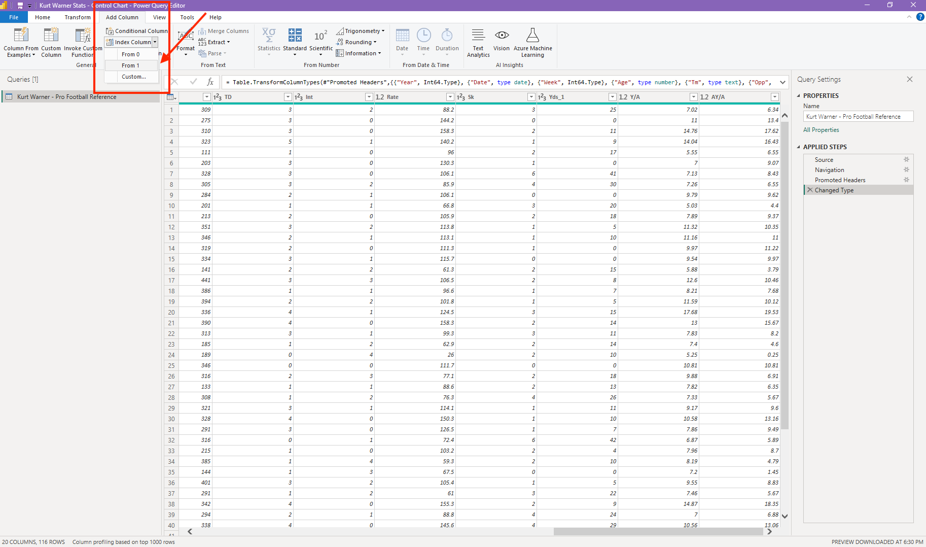Image resolution: width=926 pixels, height=547 pixels.
Task: Click the Time clock icon
Action: point(423,35)
